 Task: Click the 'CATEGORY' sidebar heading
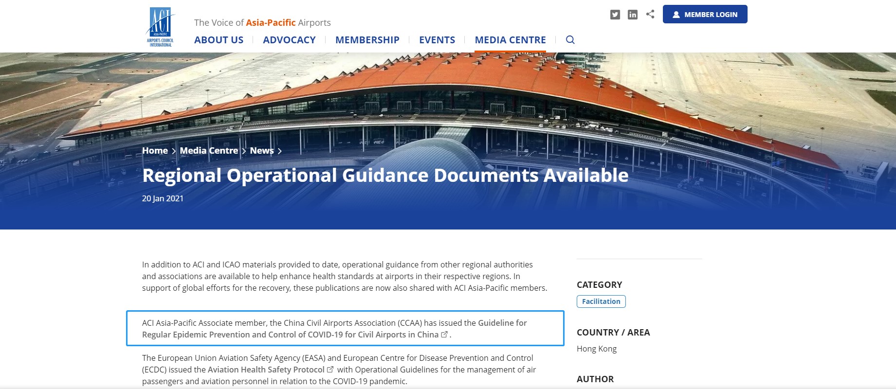click(x=599, y=285)
